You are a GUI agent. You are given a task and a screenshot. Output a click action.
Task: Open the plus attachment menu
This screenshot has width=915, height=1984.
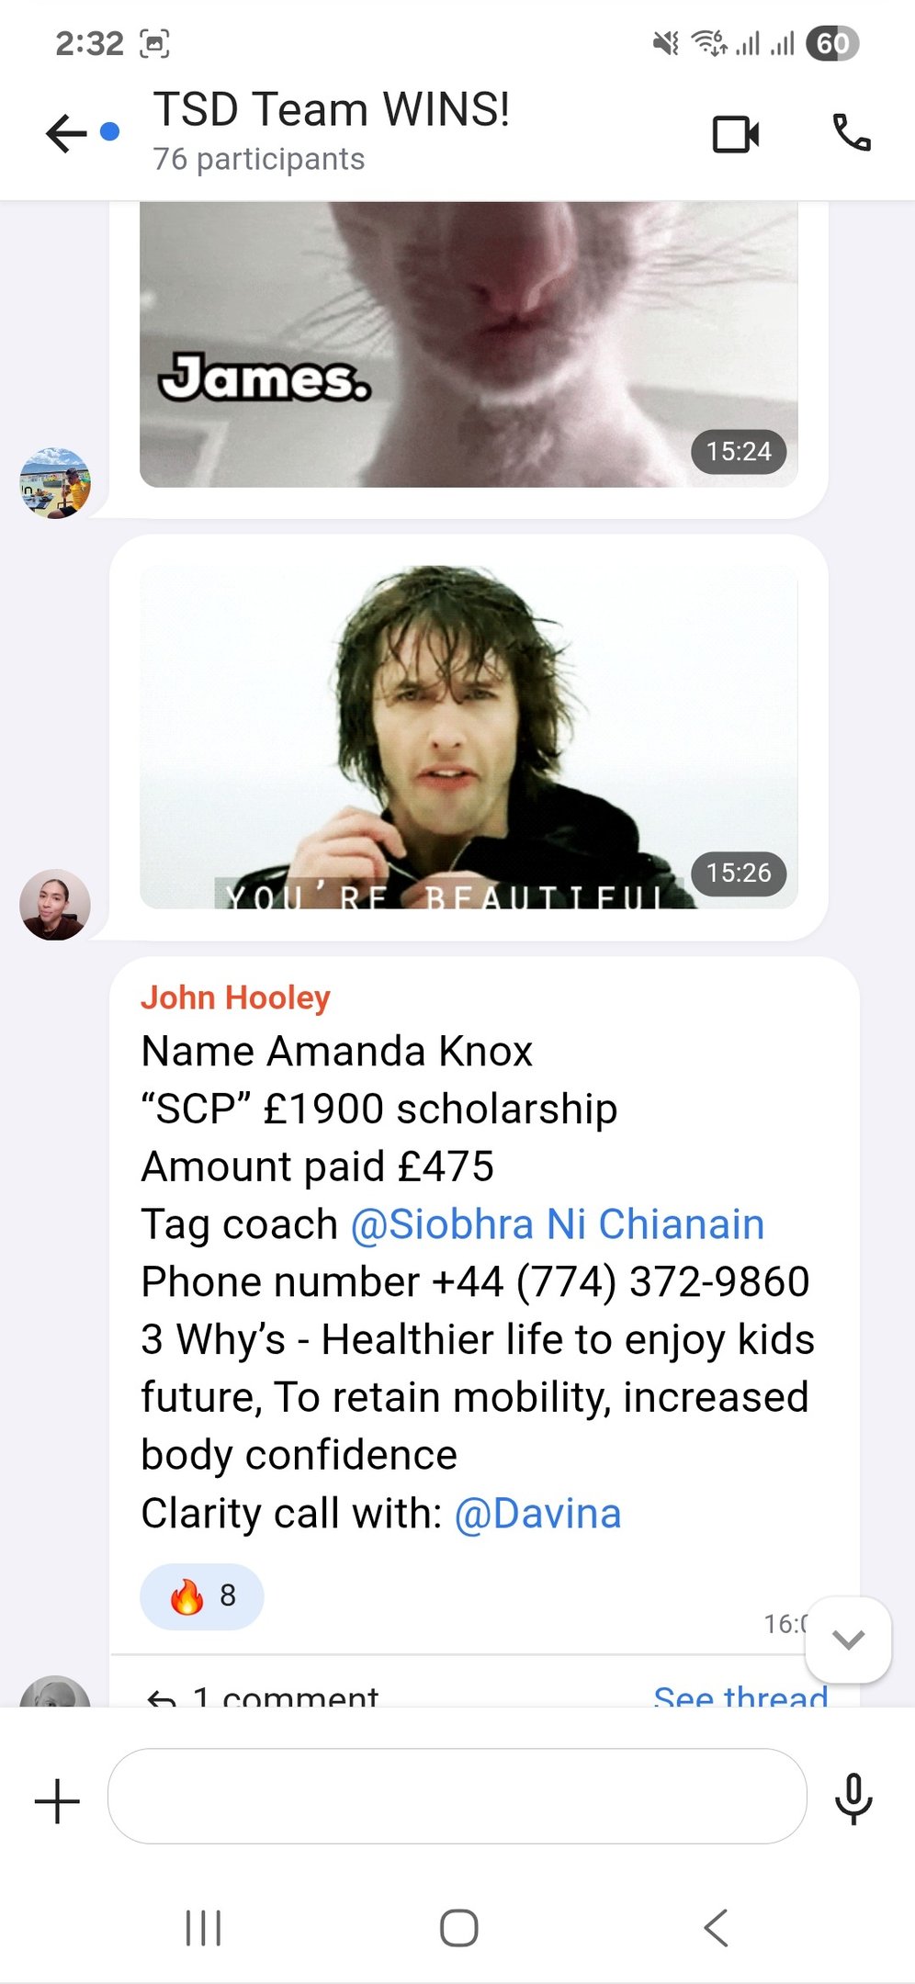(x=57, y=1800)
